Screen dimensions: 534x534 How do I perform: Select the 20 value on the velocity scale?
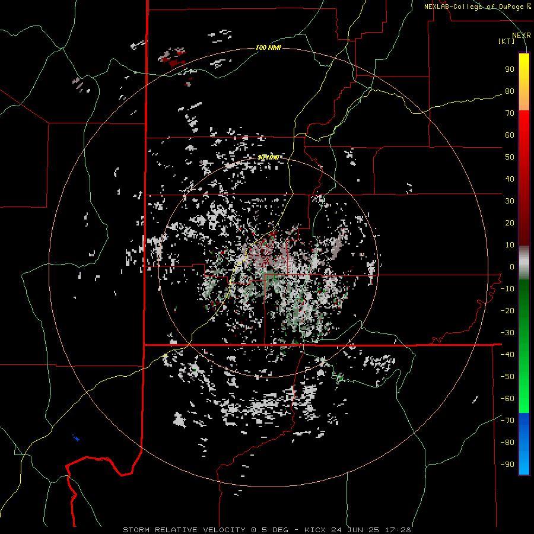pos(510,223)
